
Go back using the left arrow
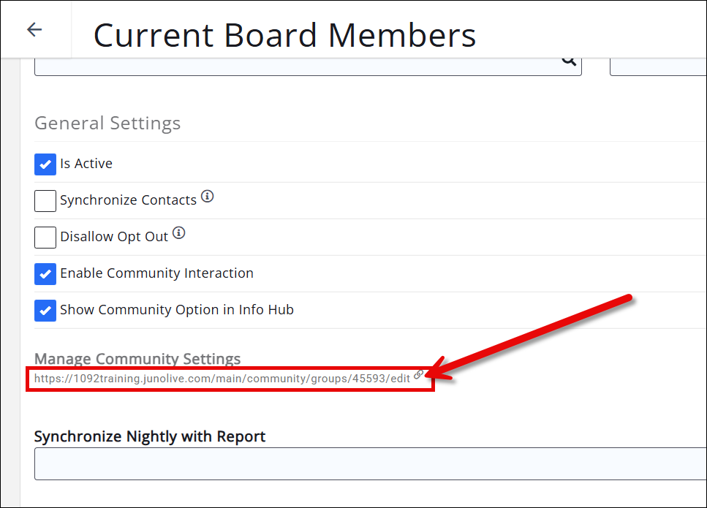34,29
